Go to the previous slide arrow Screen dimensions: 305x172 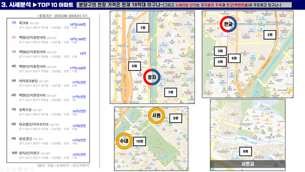click(x=2, y=169)
